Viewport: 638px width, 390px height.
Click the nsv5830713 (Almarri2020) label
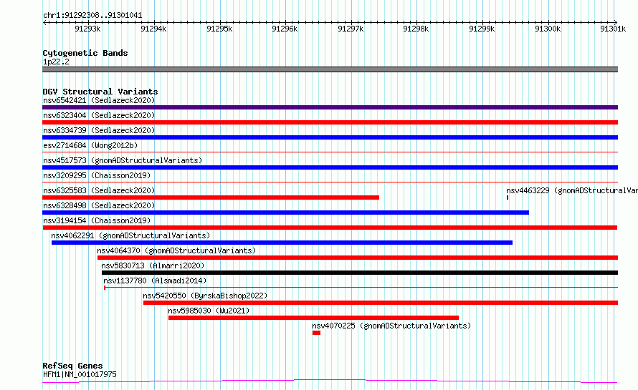tap(153, 265)
